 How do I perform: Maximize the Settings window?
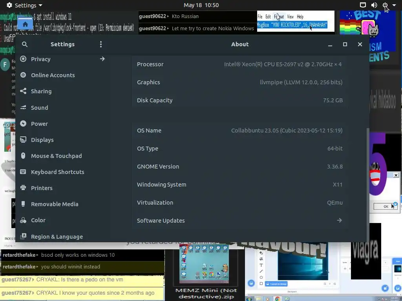coord(345,44)
